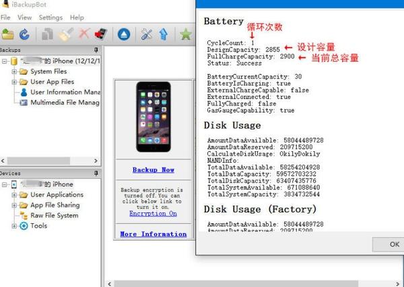Click the Backups panel horizontal scrollbar
The width and height of the screenshot is (404, 287).
pyautogui.click(x=49, y=161)
